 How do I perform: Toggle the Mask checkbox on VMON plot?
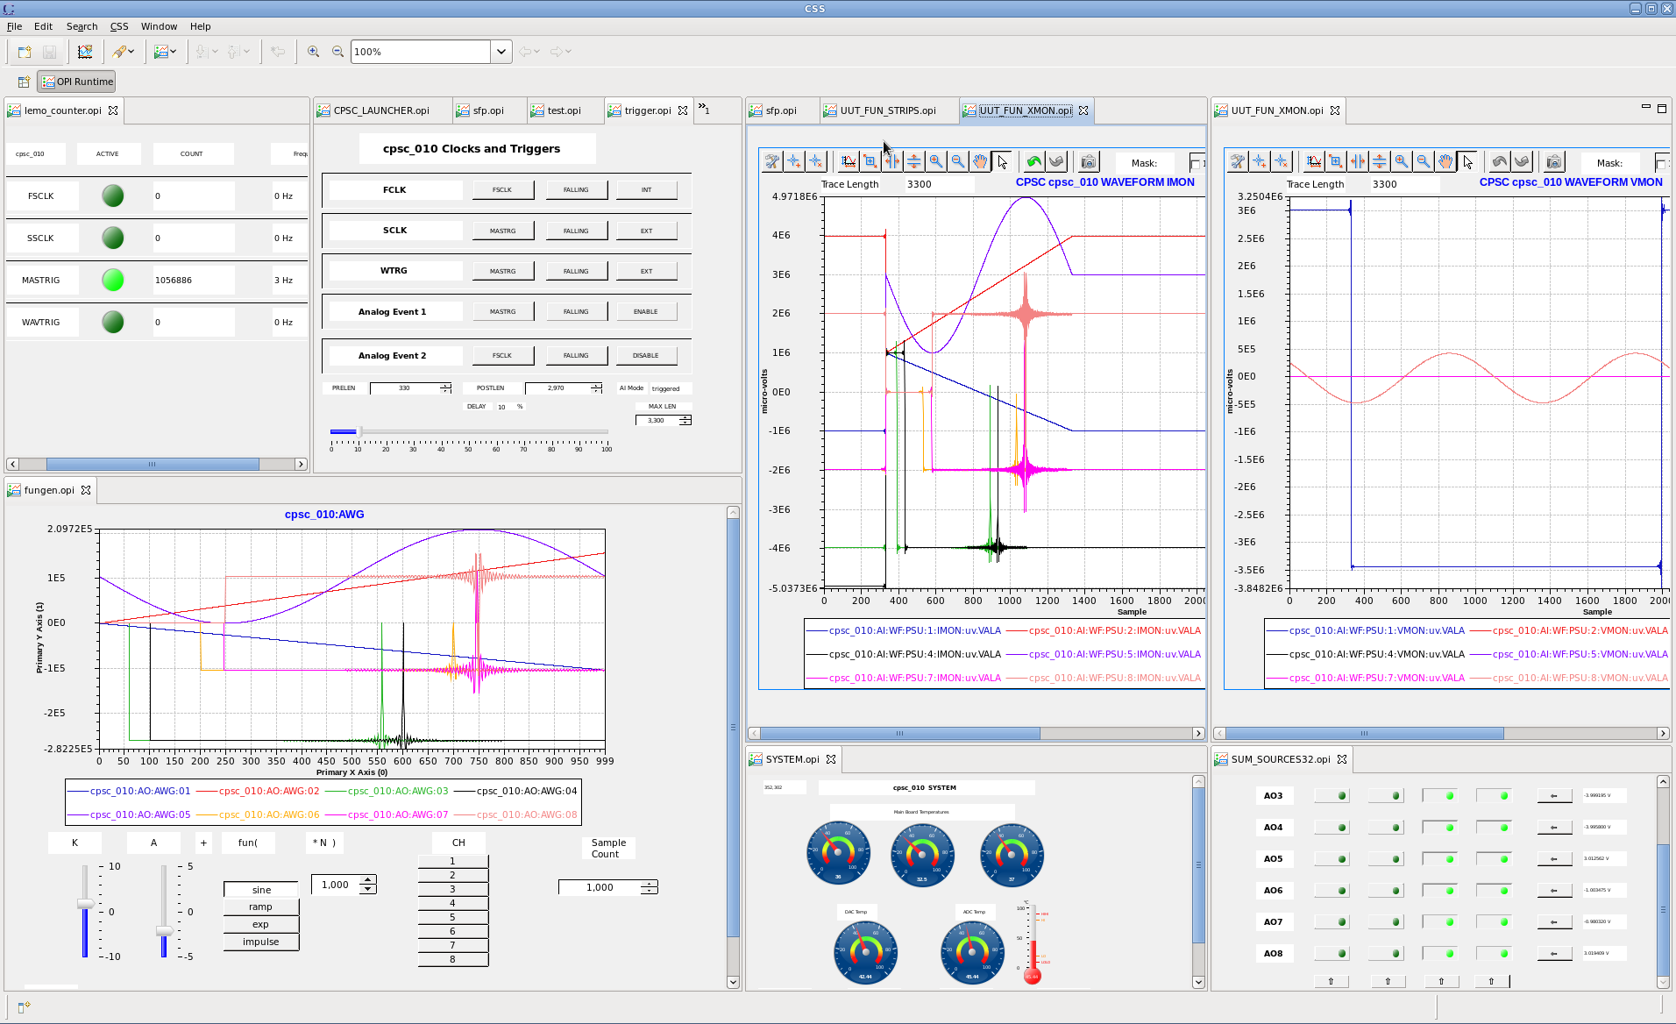click(x=1660, y=163)
